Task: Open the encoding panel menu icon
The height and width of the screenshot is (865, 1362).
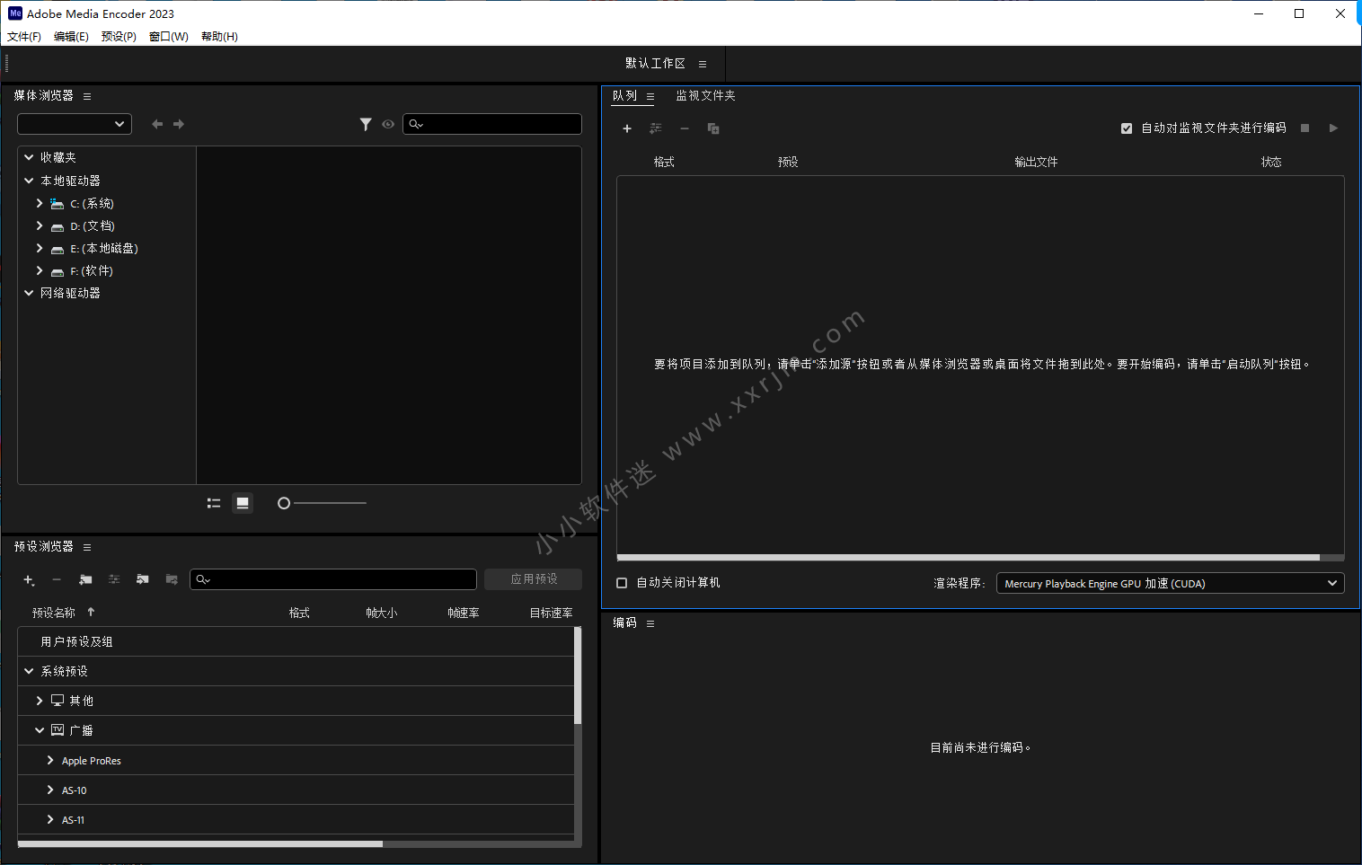Action: pos(650,623)
